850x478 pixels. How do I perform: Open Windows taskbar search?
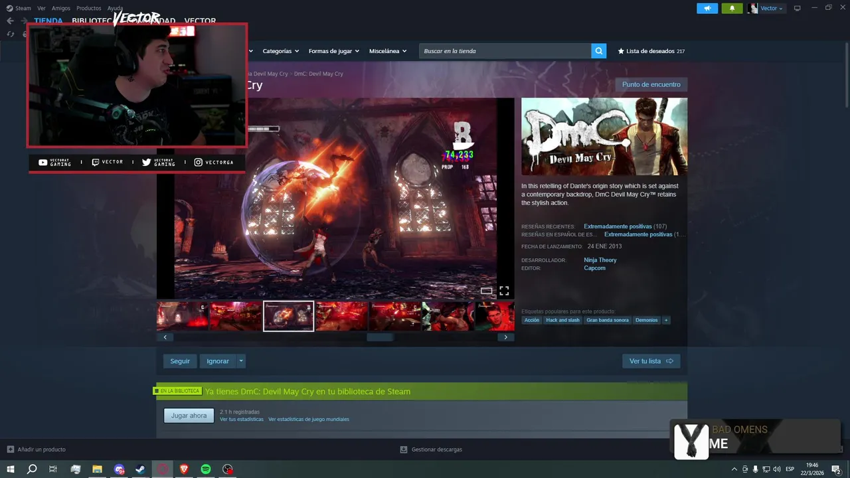[x=32, y=469]
